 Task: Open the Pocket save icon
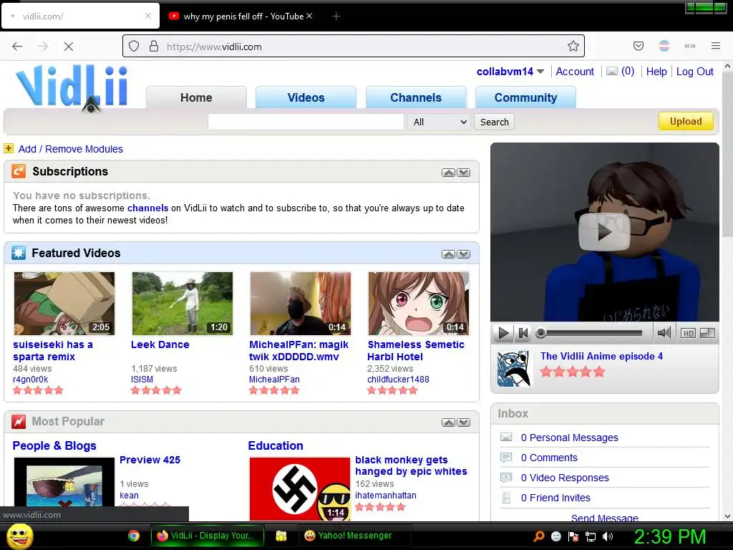[x=638, y=46]
